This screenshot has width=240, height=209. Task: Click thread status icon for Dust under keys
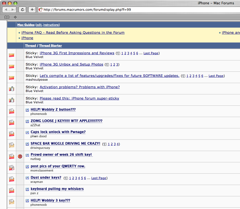point(11,179)
